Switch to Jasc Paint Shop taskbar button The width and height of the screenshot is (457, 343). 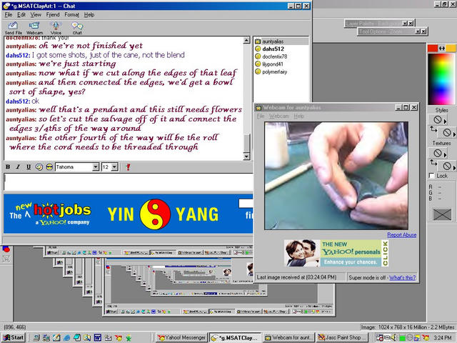pos(342,338)
